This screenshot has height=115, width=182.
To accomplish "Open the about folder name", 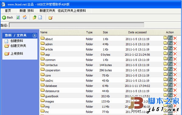I will (x=49, y=39).
